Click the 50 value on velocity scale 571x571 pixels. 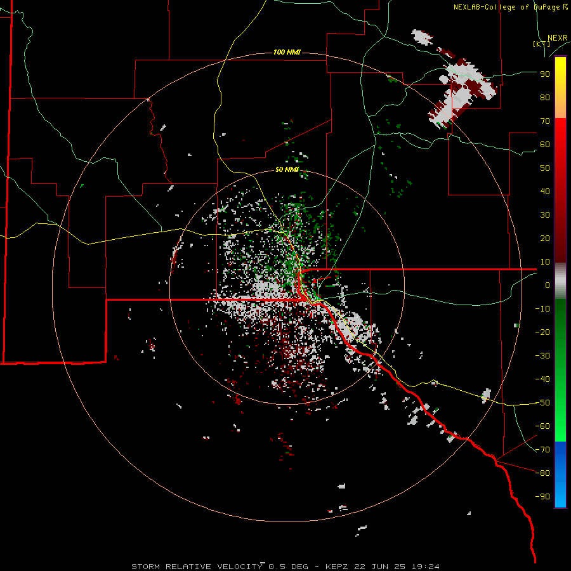545,168
